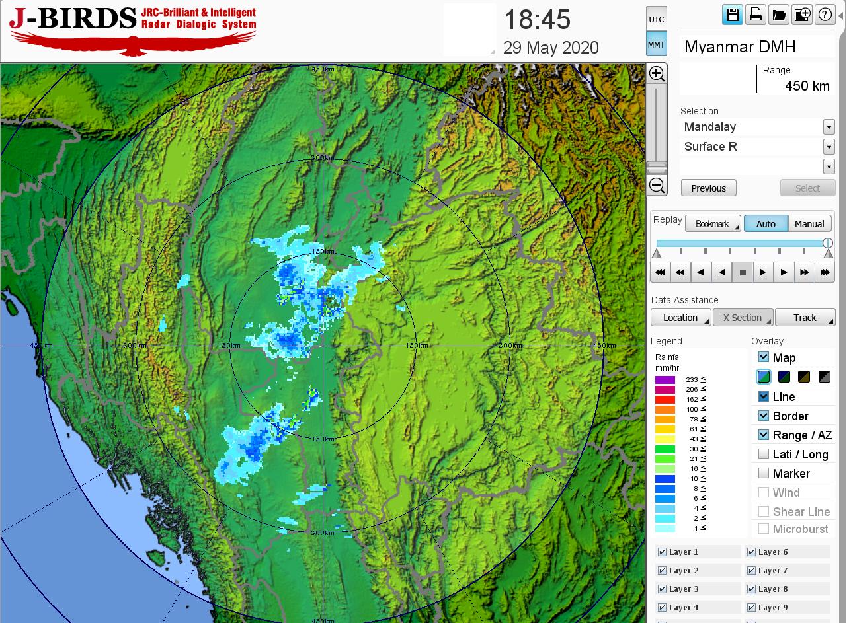
Task: Open the folder icon in top toolbar
Action: [x=779, y=15]
